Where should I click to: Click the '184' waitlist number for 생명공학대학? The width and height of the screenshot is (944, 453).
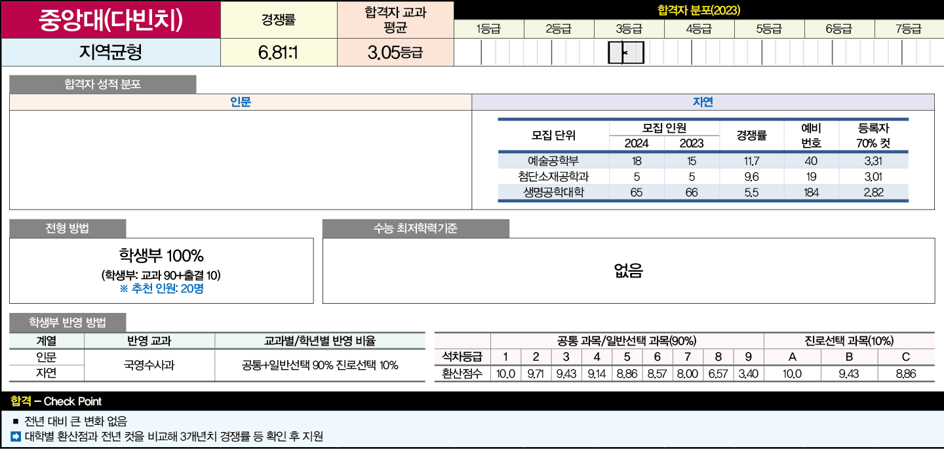811,192
